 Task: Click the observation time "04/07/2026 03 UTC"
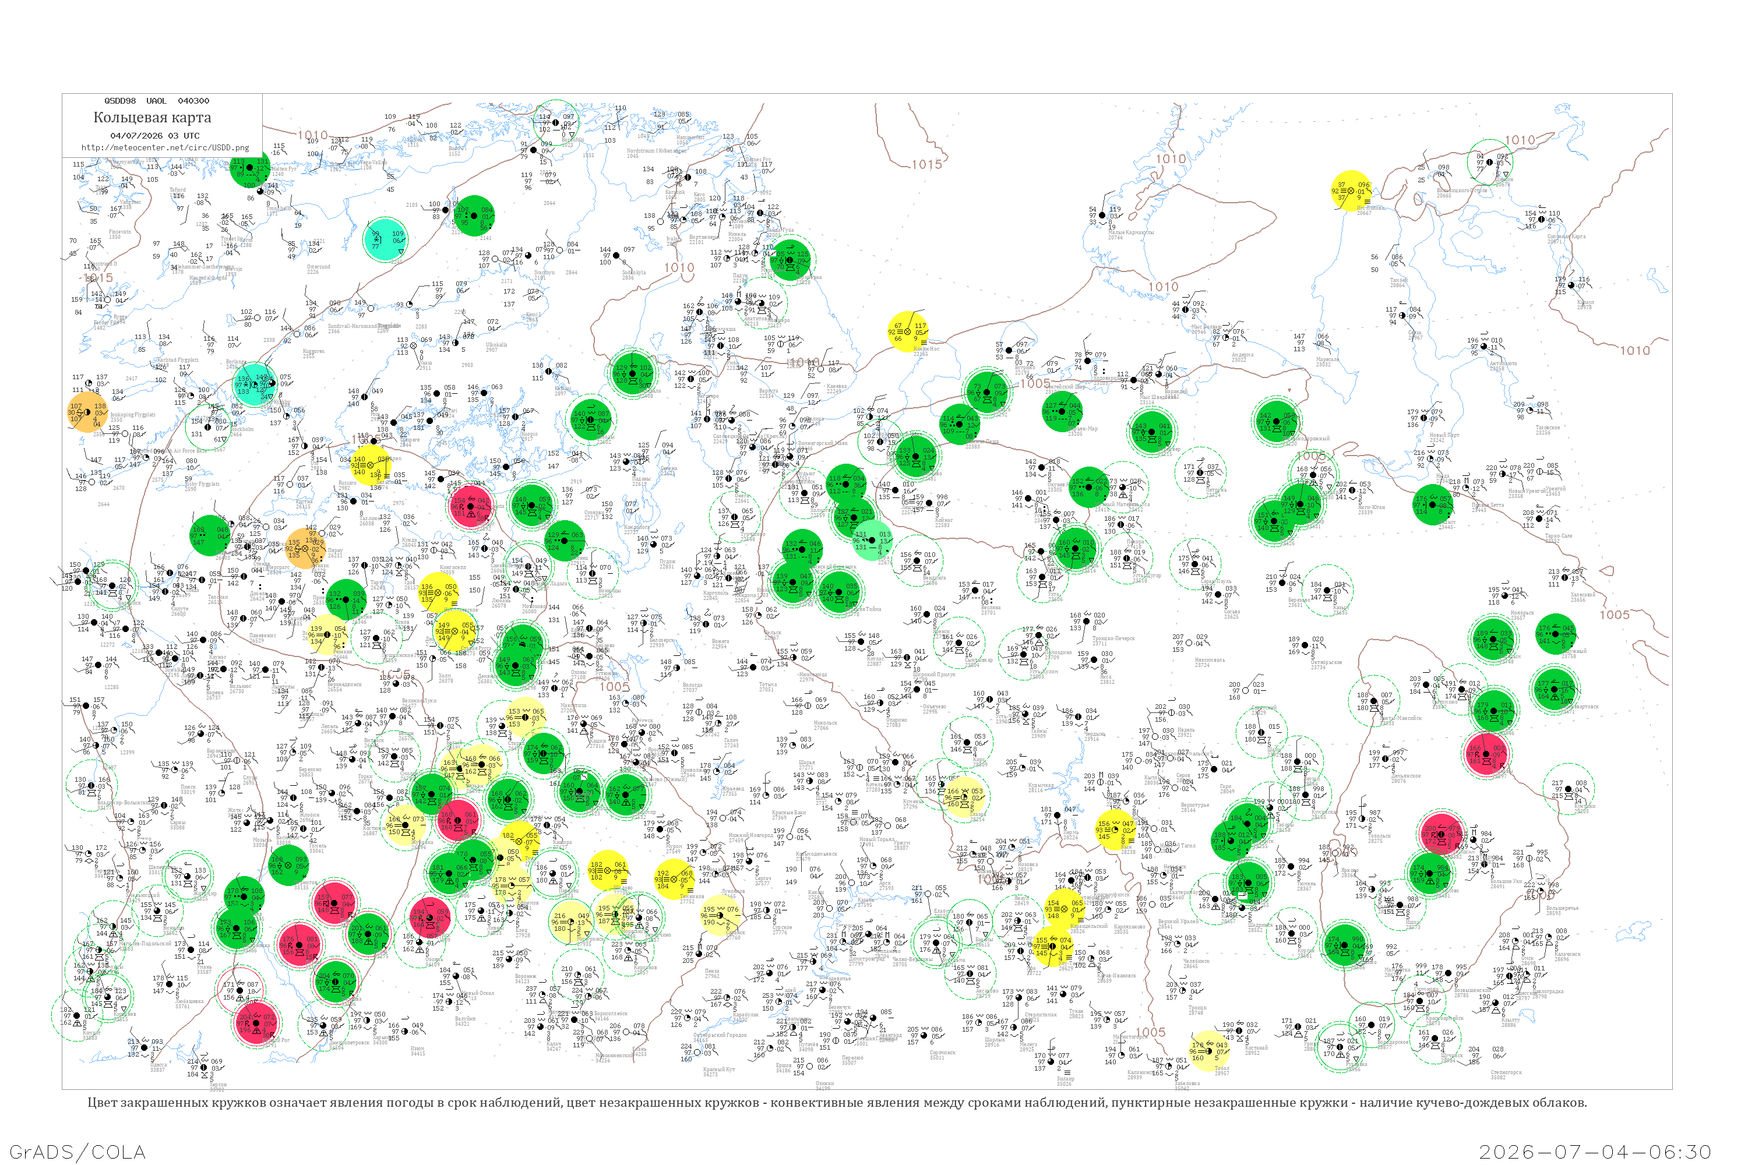click(x=154, y=136)
